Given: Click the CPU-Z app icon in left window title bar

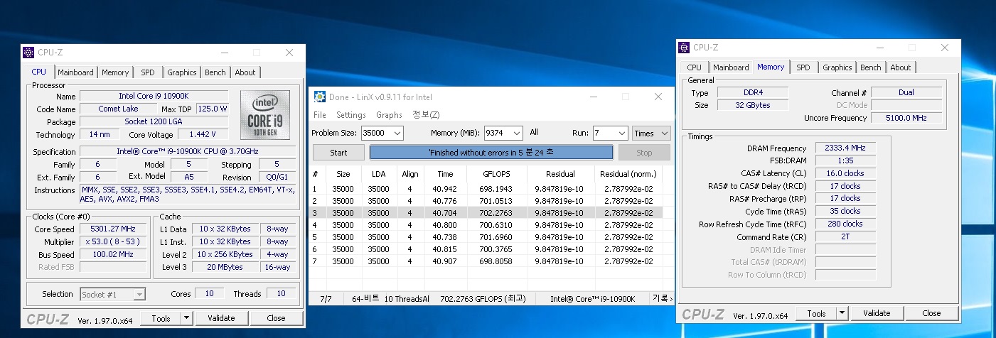Looking at the screenshot, I should 28,53.
